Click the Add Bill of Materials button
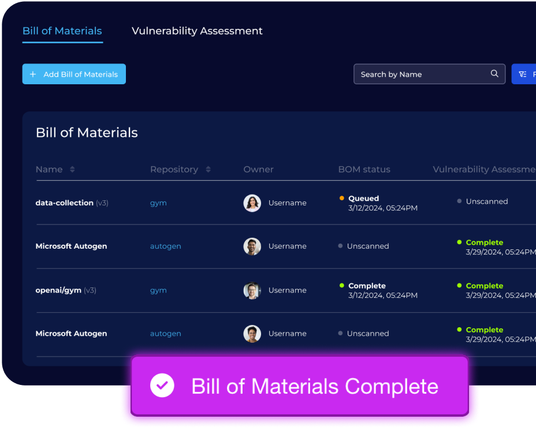 tap(74, 74)
